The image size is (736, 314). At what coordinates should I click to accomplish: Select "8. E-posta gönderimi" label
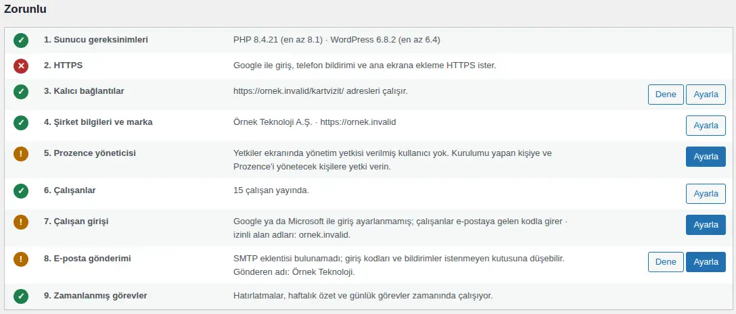(87, 258)
